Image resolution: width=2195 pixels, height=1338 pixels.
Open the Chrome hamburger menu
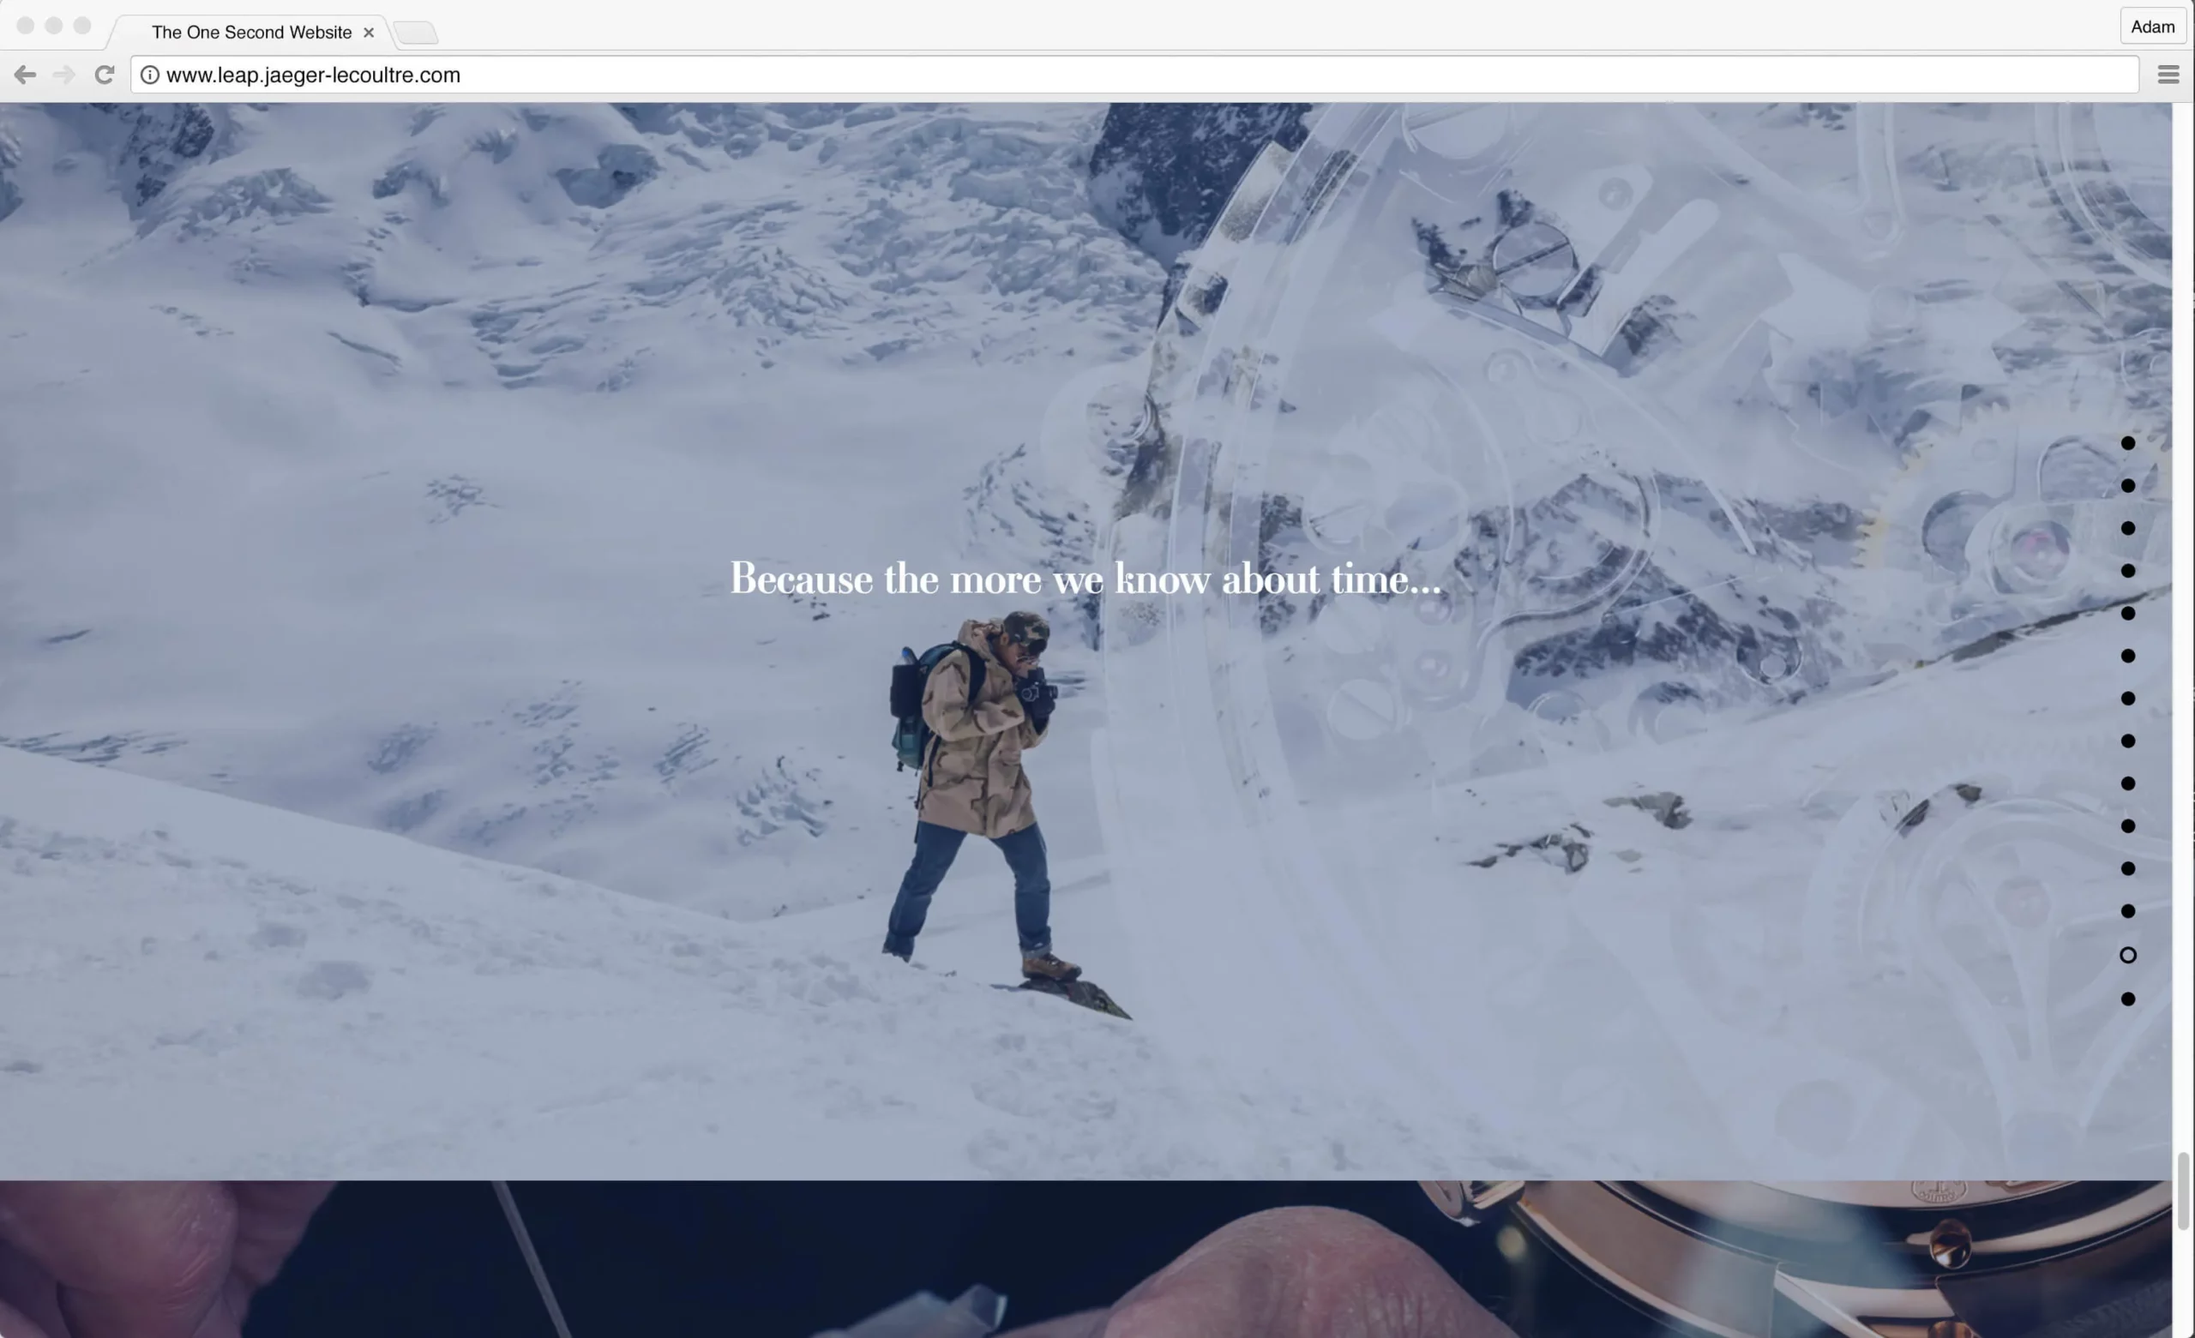click(2168, 75)
